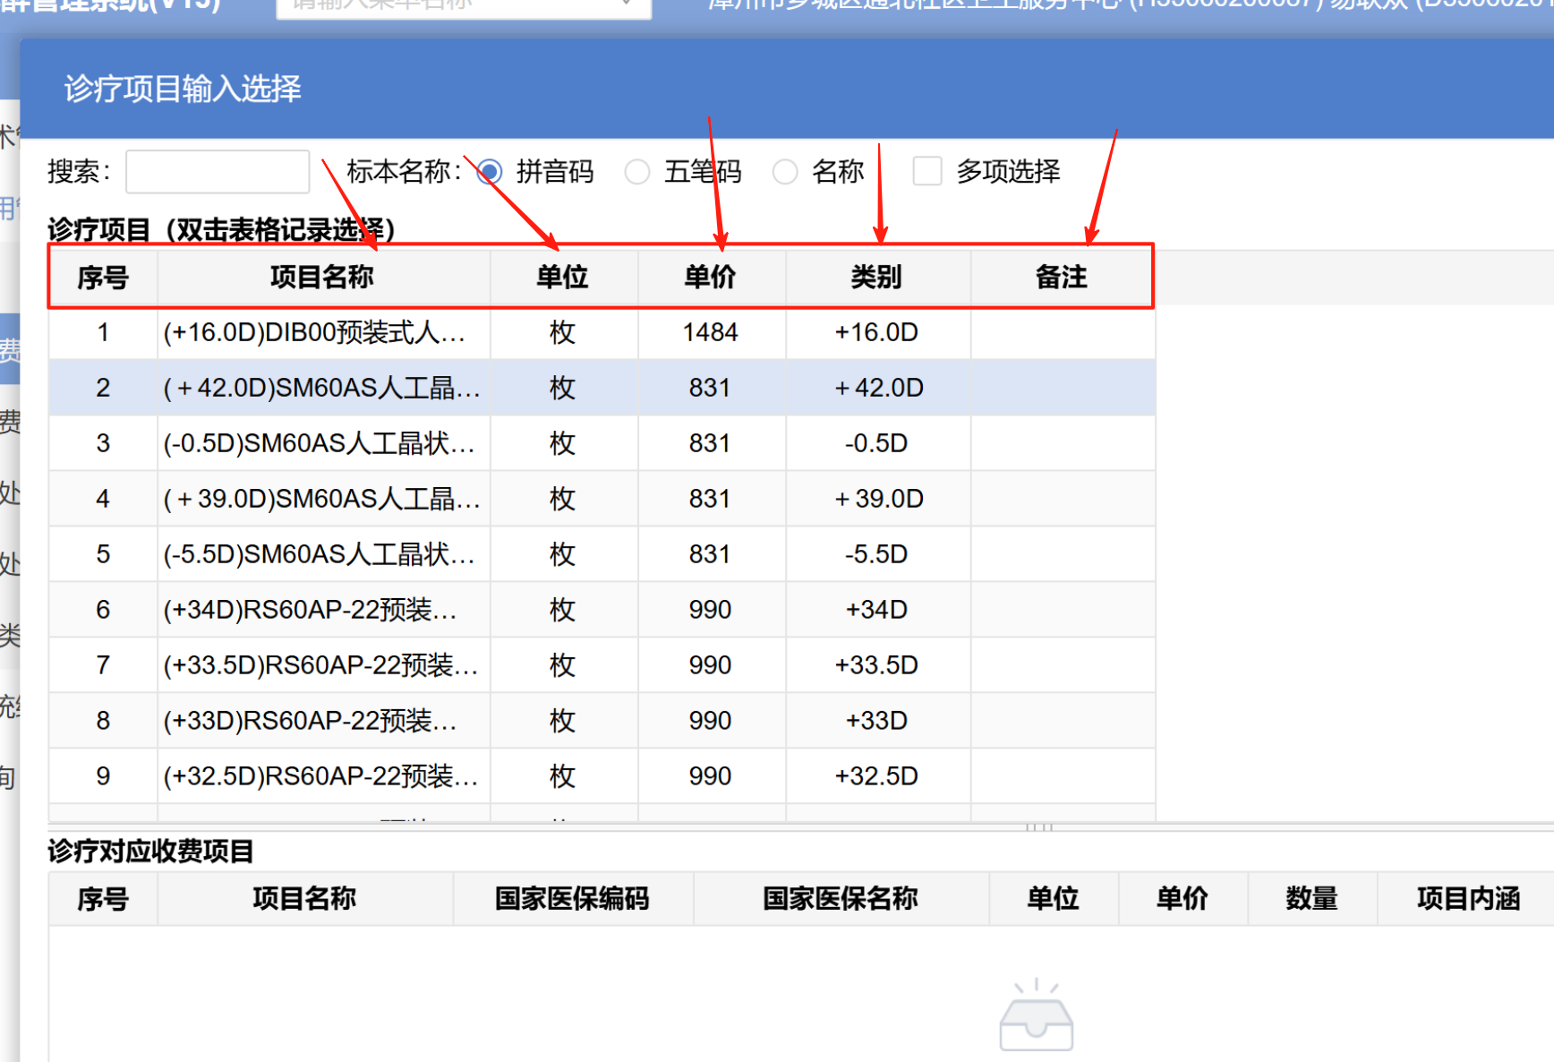Select item (-5.5D)SM60AS人工晶状…
This screenshot has width=1554, height=1062.
coord(323,555)
